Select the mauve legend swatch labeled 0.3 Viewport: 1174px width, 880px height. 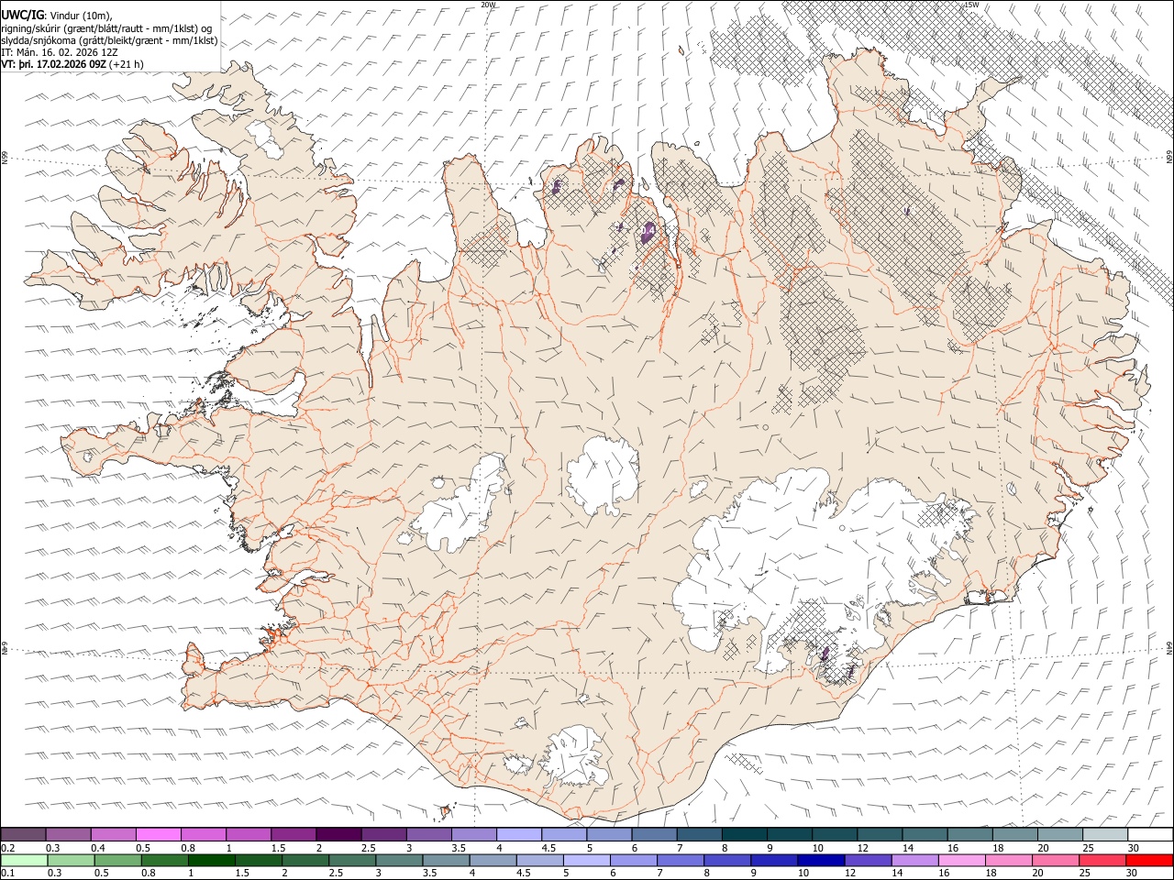[68, 834]
